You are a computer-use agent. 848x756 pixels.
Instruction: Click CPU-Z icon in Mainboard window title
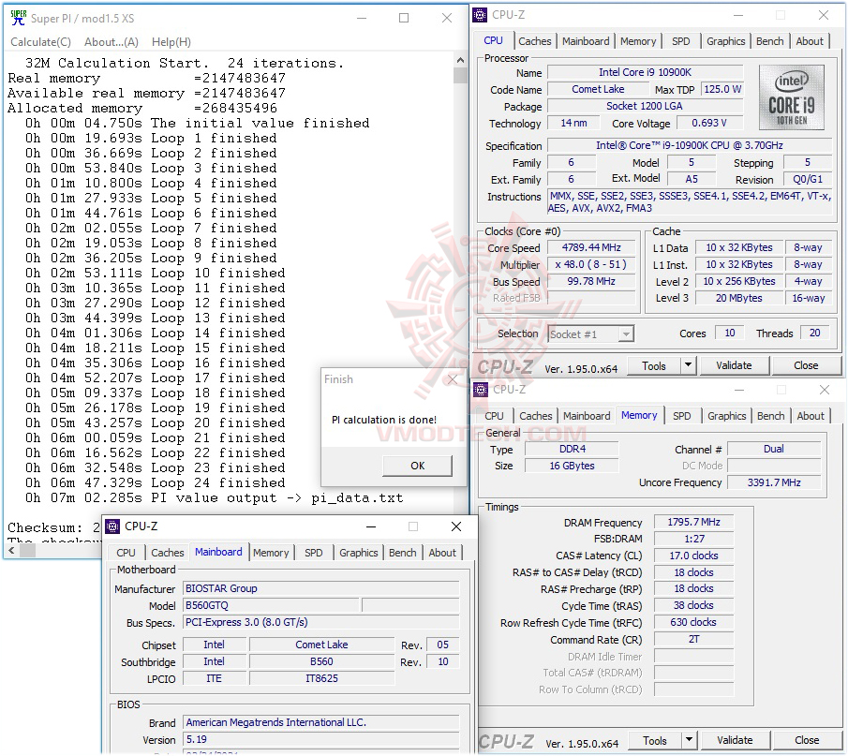112,526
